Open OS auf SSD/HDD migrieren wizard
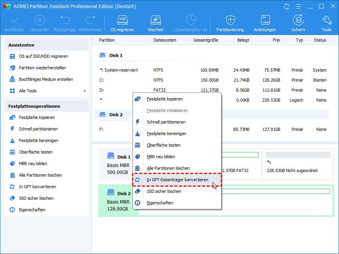This screenshot has height=254, width=339. click(43, 56)
